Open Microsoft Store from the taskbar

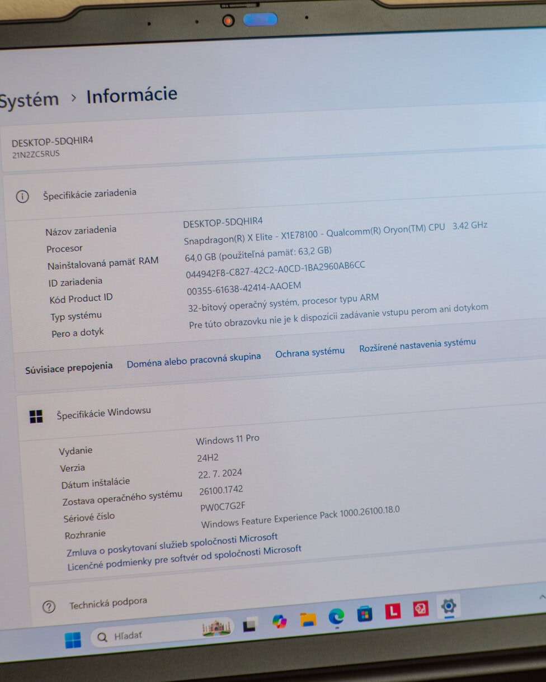pos(365,613)
